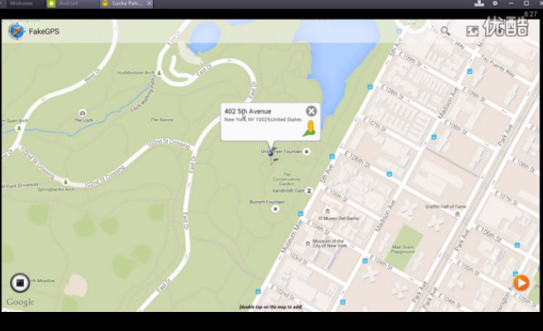This screenshot has height=331, width=543.
Task: Click the E 103rd St street label
Action: (298, 258)
